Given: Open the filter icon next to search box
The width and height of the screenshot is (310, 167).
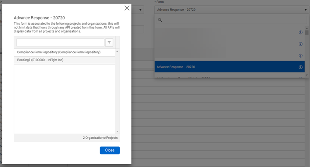Looking at the screenshot, I should [x=109, y=43].
